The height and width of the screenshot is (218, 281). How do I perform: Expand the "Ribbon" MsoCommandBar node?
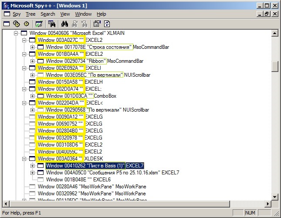(x=32, y=61)
